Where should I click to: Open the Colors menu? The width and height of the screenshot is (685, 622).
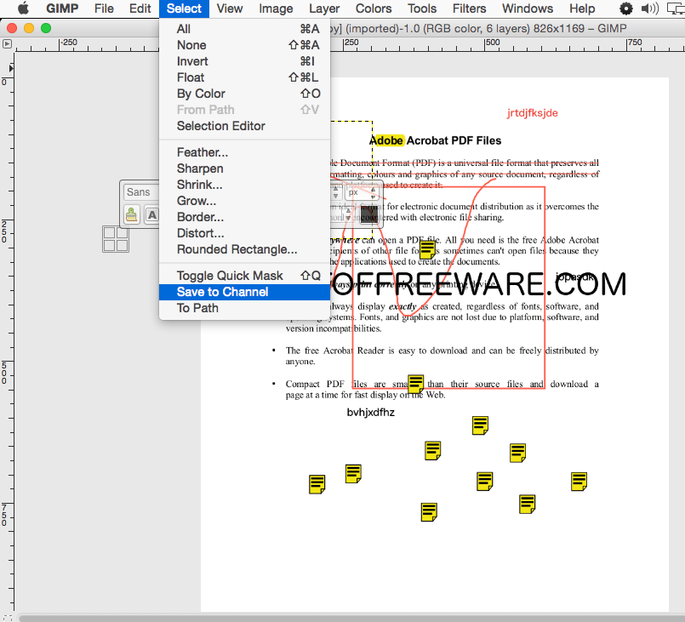(x=374, y=9)
